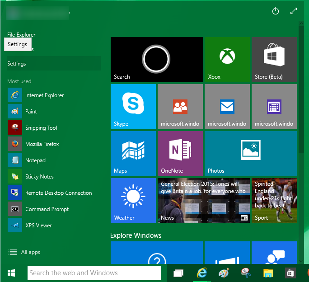Open Internet Explorer from the taskbar
The width and height of the screenshot is (309, 282).
[202, 273]
